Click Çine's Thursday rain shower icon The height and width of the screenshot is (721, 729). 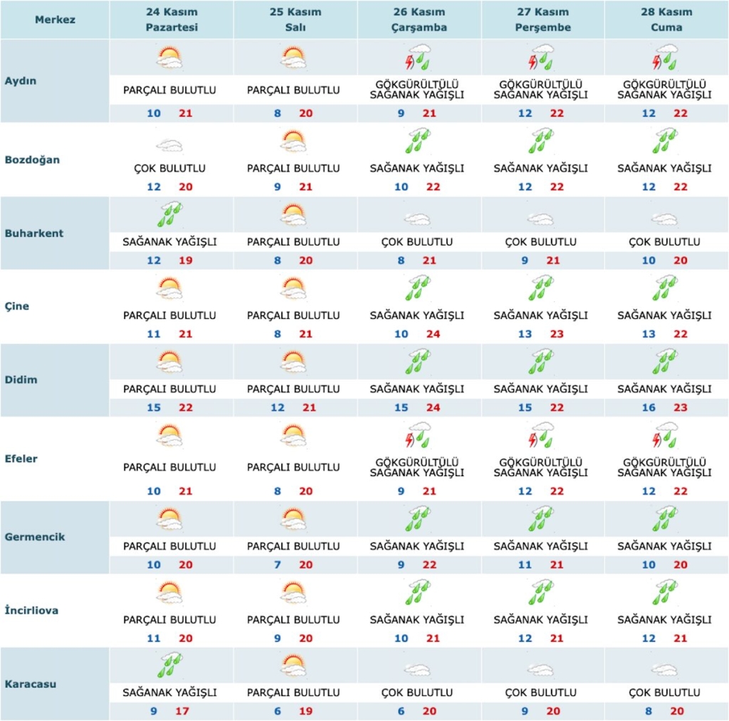tap(542, 288)
